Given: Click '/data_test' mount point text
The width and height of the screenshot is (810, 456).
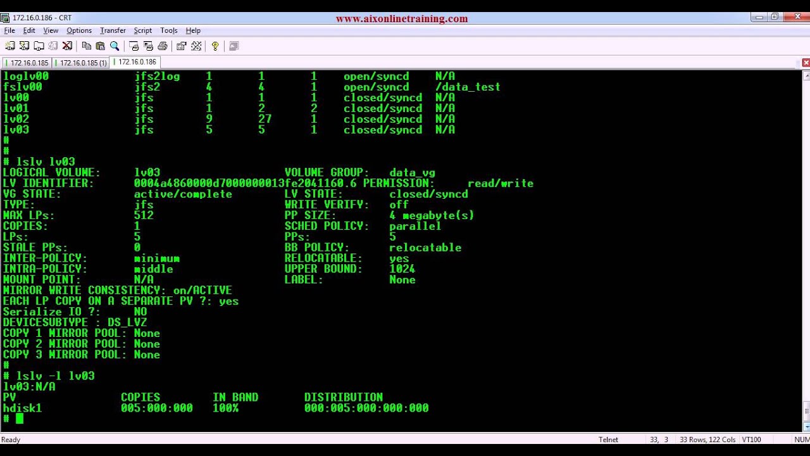Looking at the screenshot, I should pyautogui.click(x=468, y=87).
